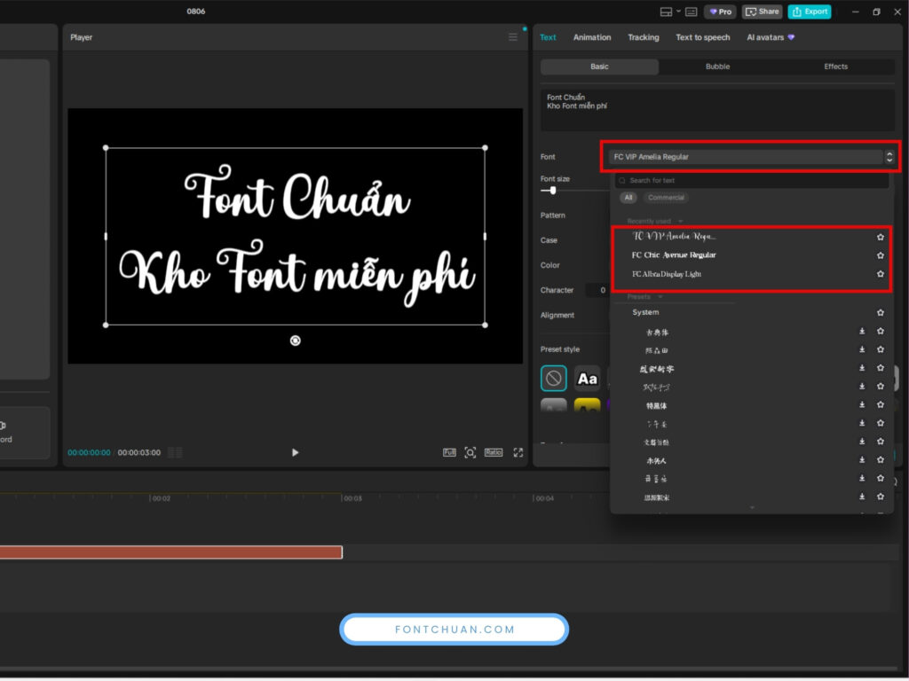Click the Full quality icon under the player
This screenshot has height=681, width=909.
pos(449,452)
